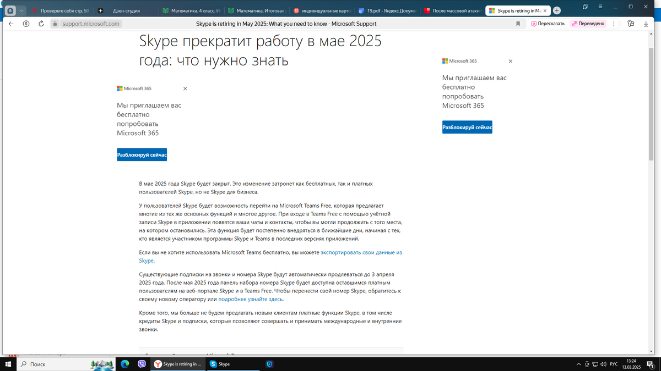
Task: Click the Пересказать summary button
Action: coord(548,24)
